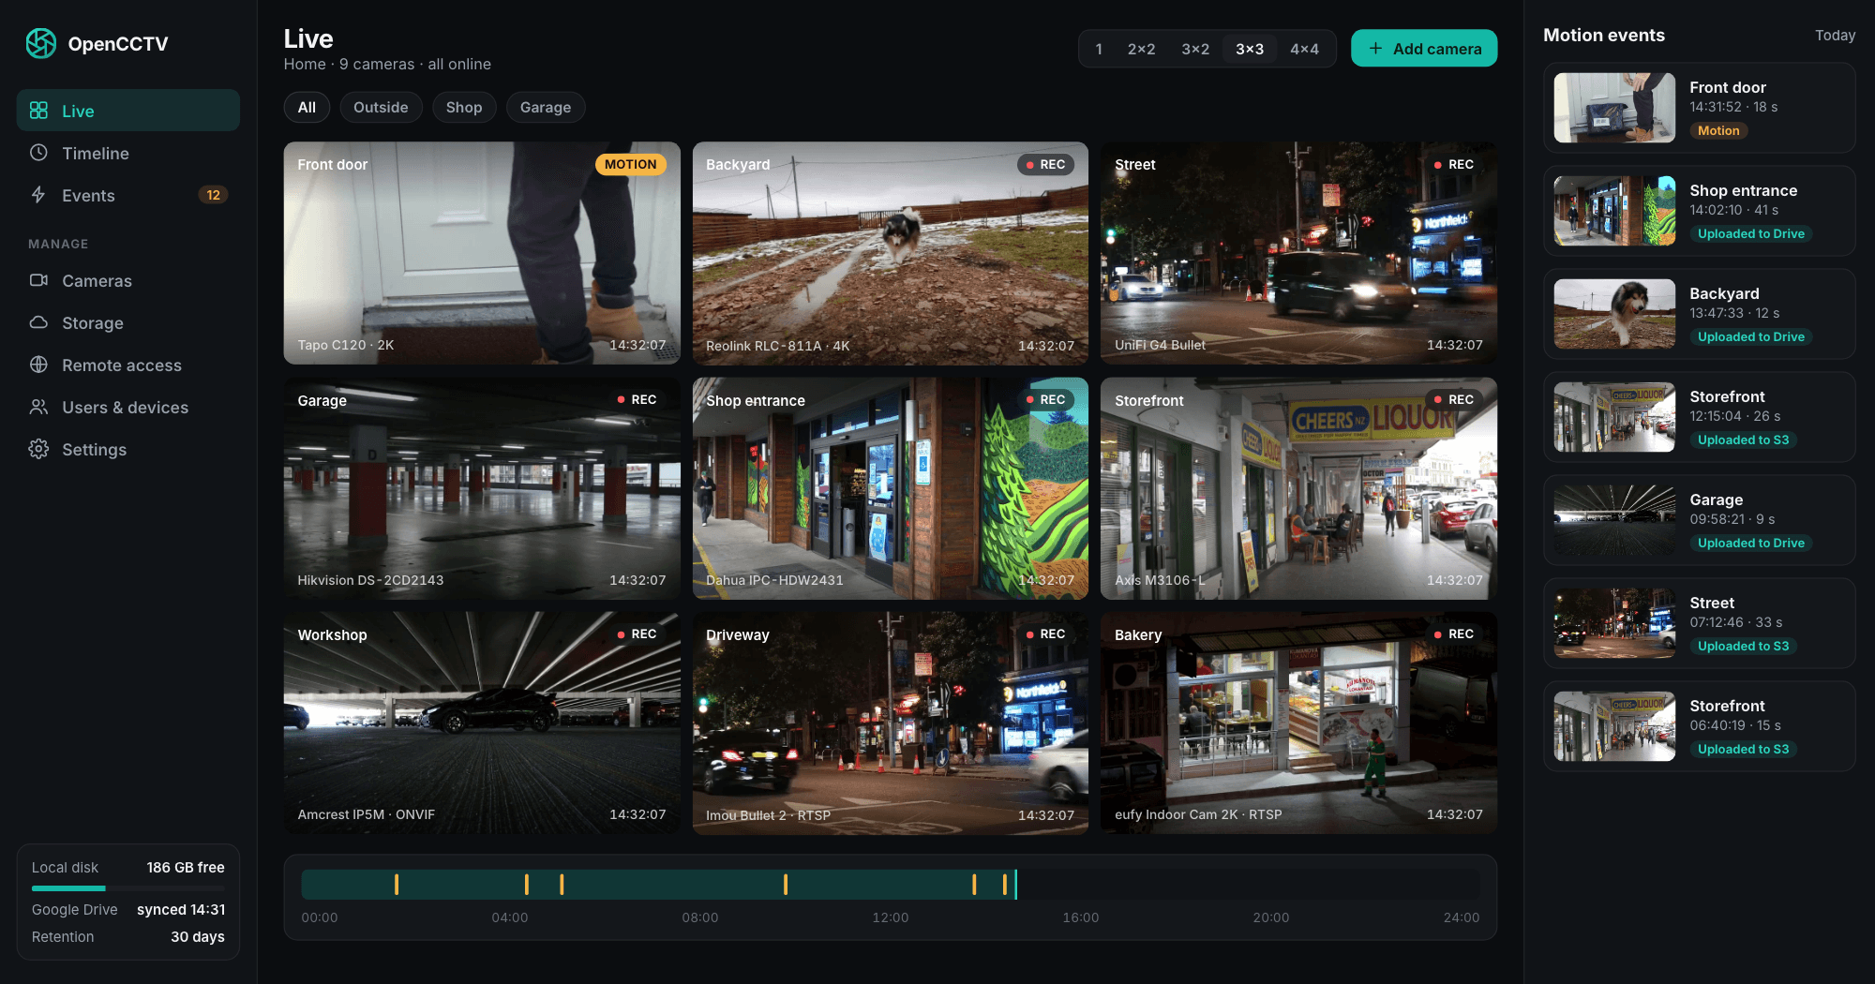1875x984 pixels.
Task: Open the Live grid icon in sidebar
Action: (38, 111)
